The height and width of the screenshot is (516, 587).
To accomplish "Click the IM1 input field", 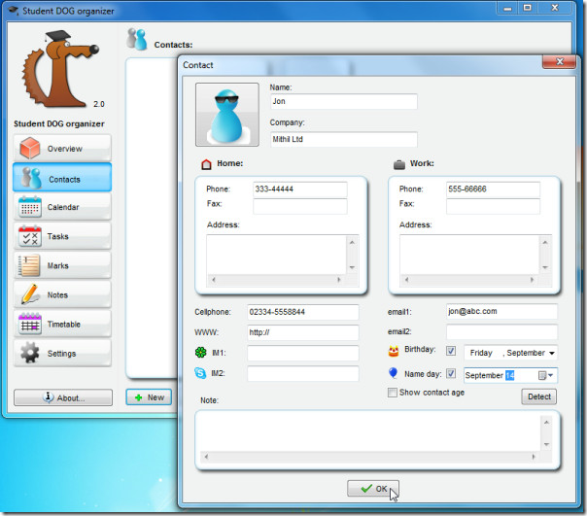I will point(303,353).
